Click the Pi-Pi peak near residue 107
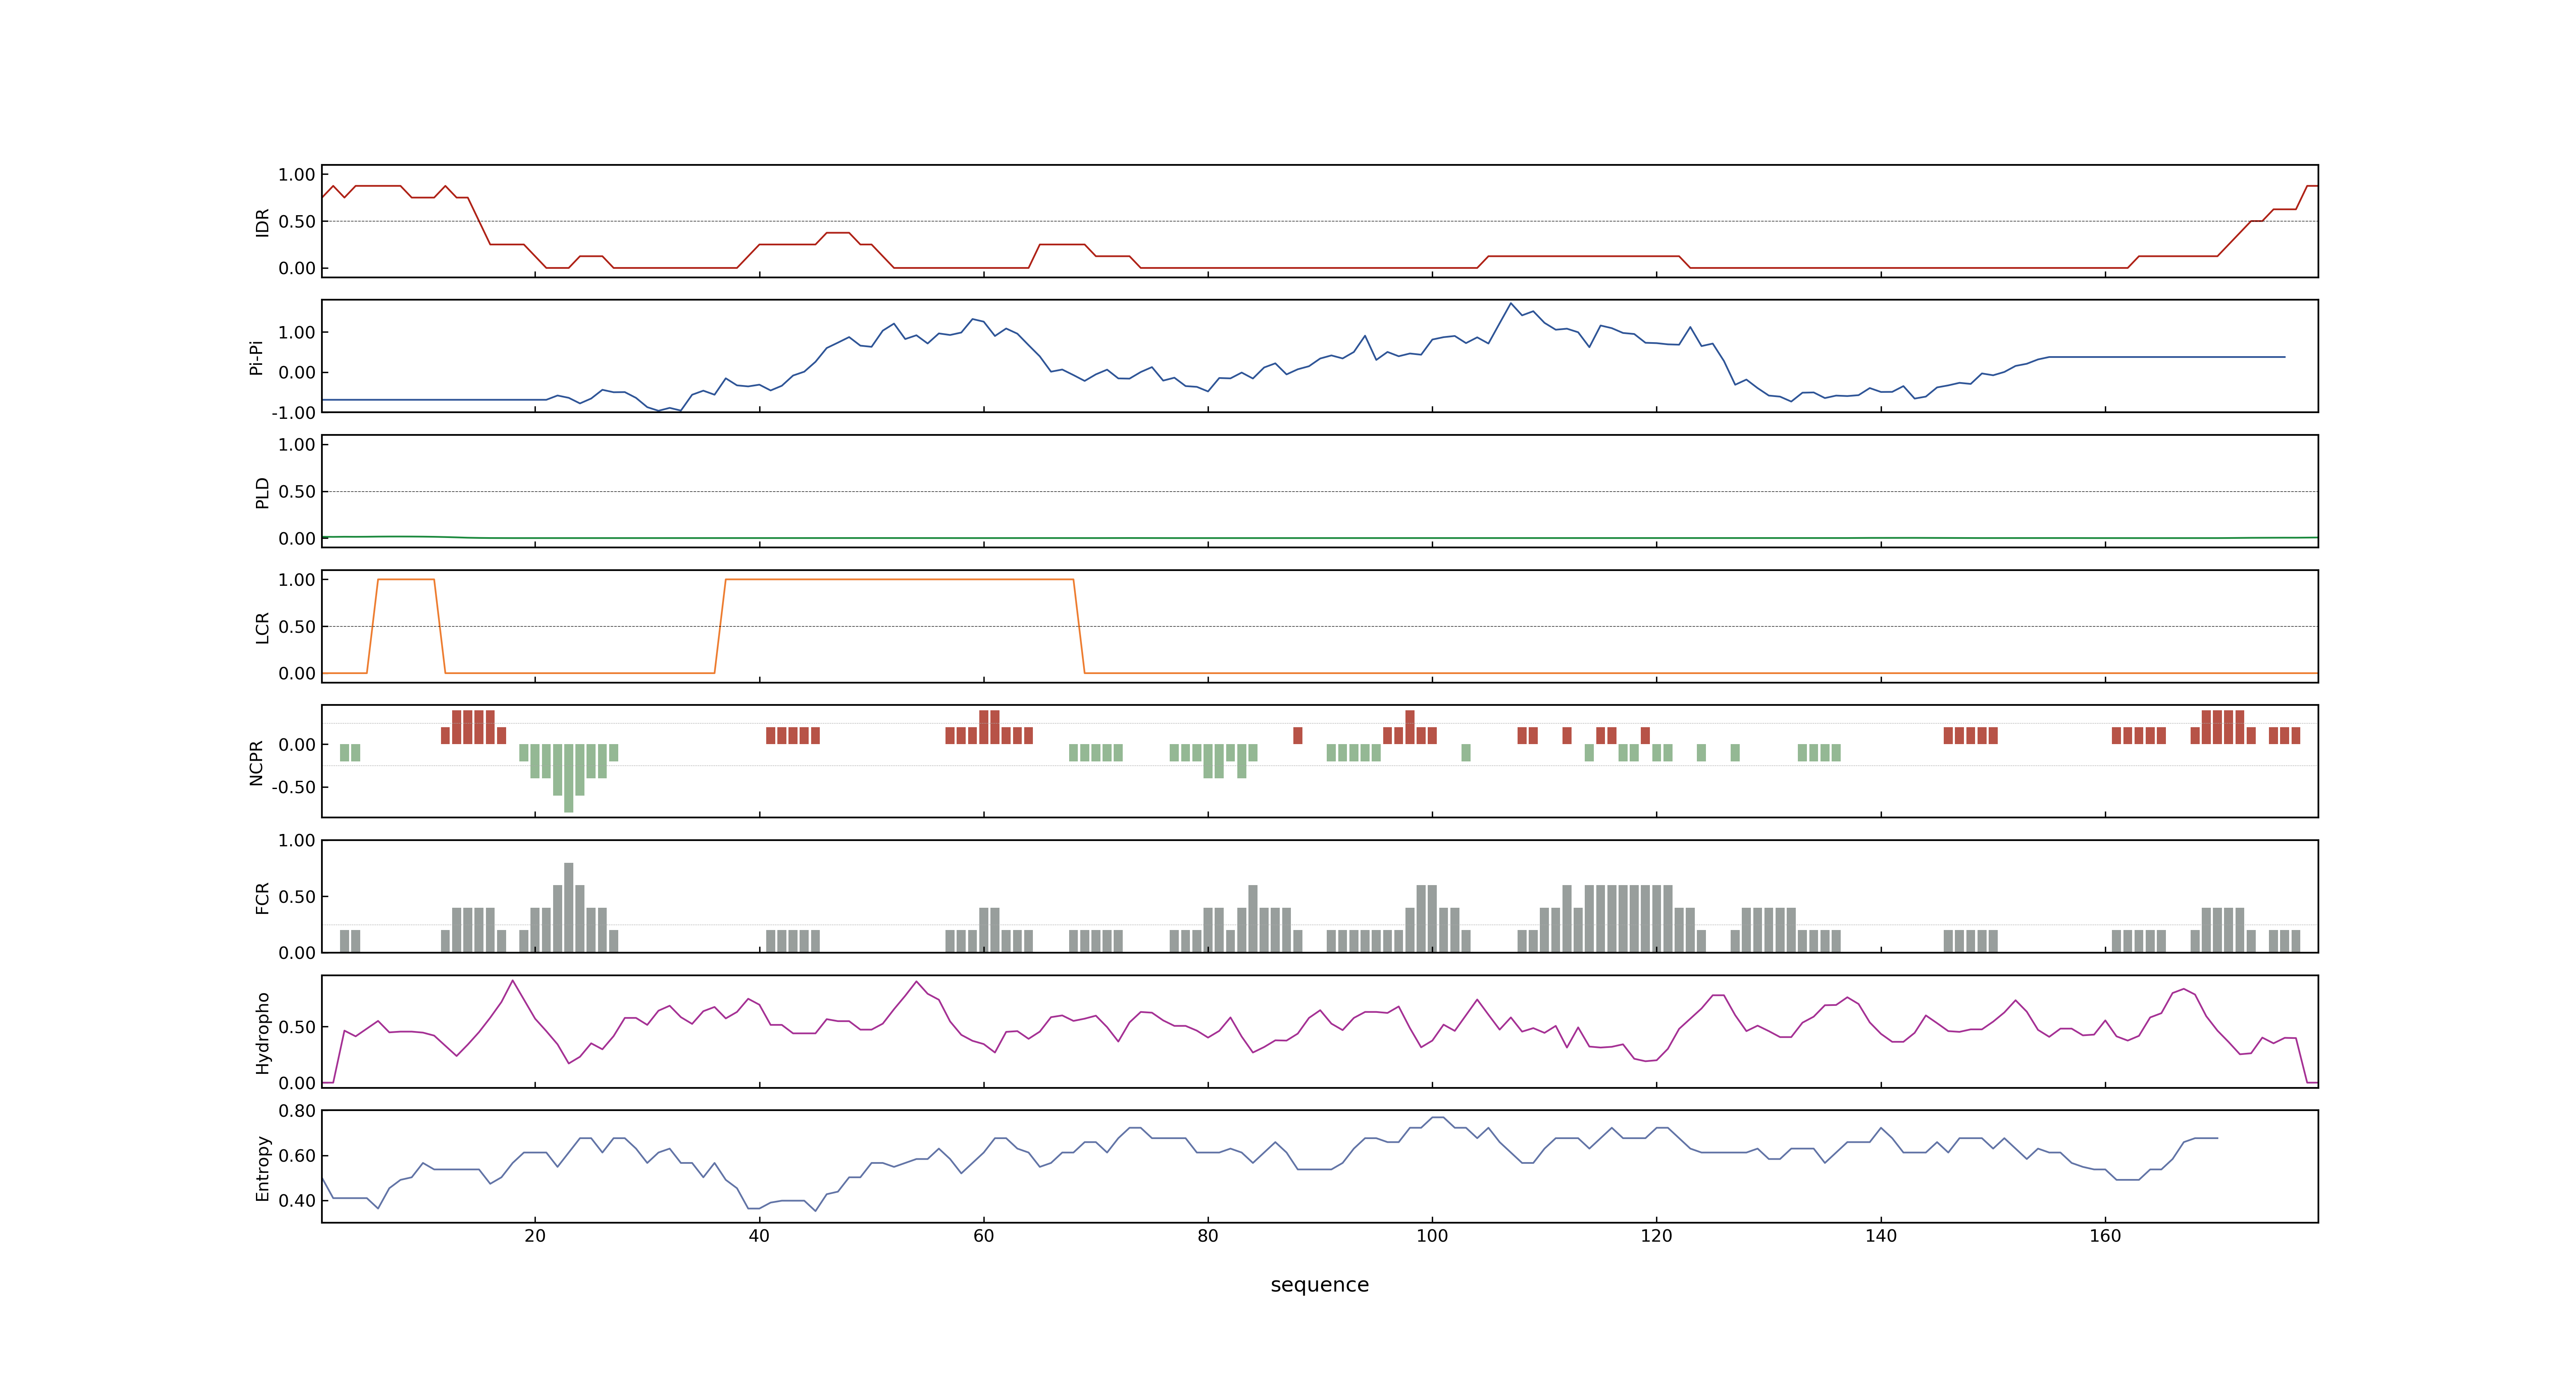This screenshot has width=2576, height=1374. tap(1511, 303)
